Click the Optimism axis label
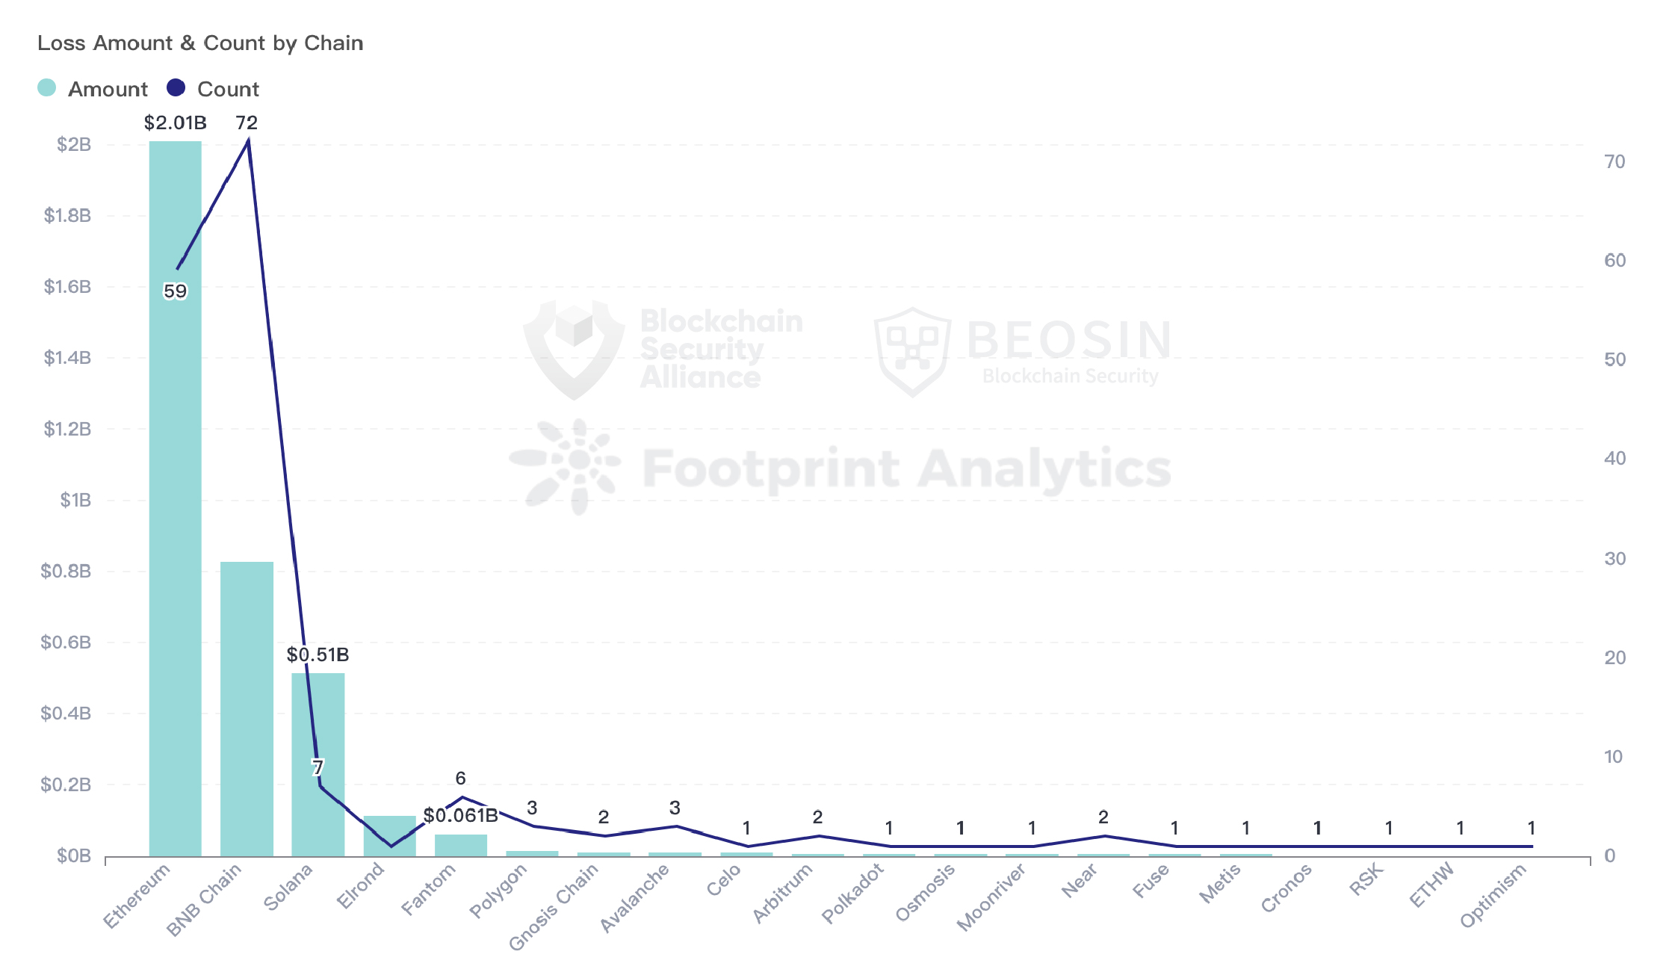 tap(1493, 895)
